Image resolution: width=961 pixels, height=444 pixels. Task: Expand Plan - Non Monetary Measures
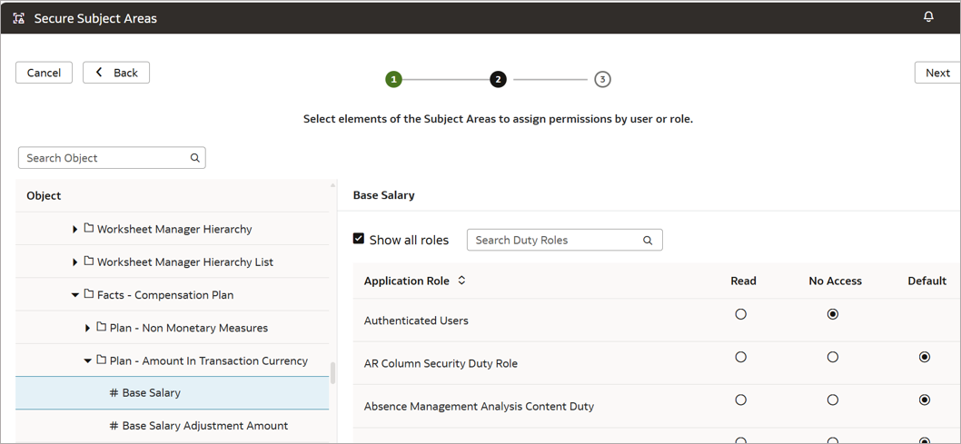pyautogui.click(x=87, y=328)
